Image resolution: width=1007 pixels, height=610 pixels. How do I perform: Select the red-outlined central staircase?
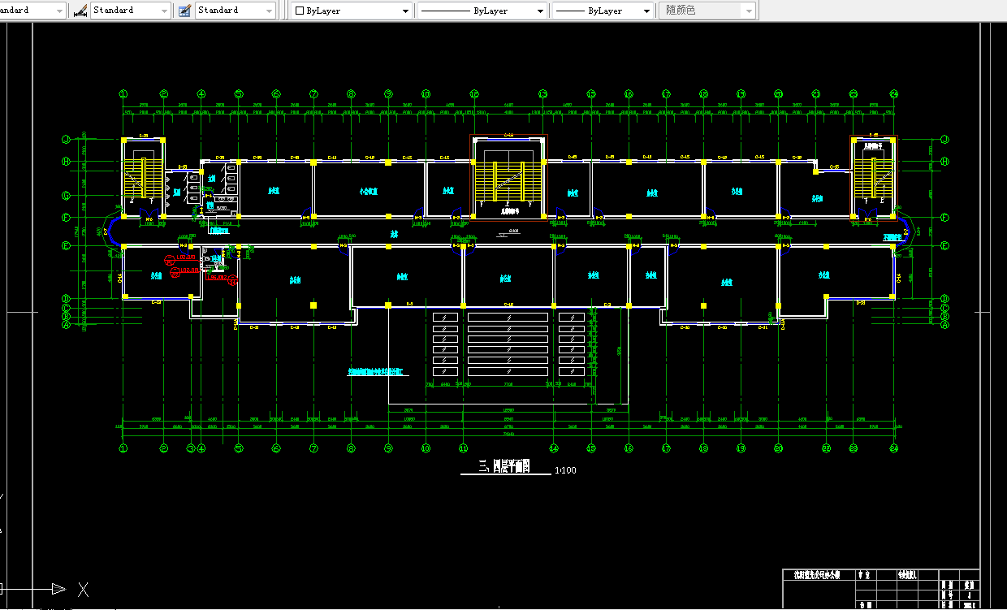(509, 177)
